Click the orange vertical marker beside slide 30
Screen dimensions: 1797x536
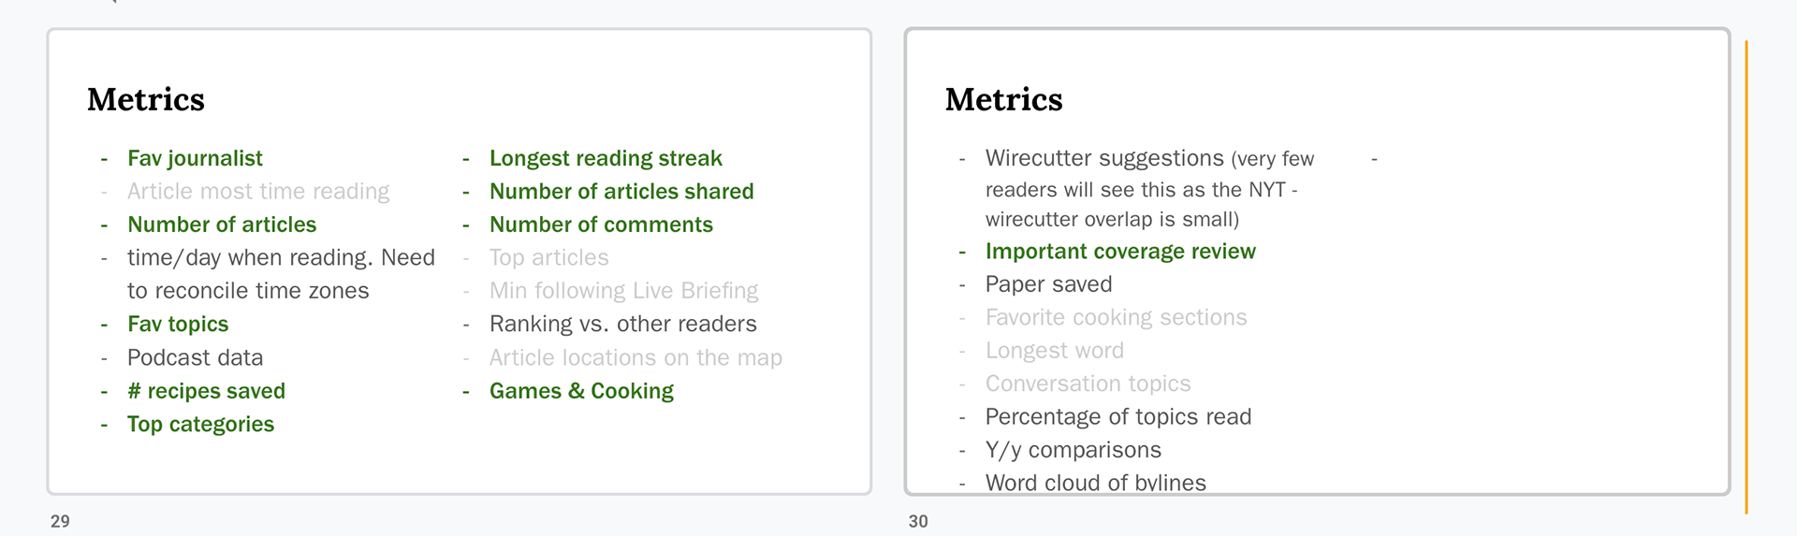(1746, 277)
